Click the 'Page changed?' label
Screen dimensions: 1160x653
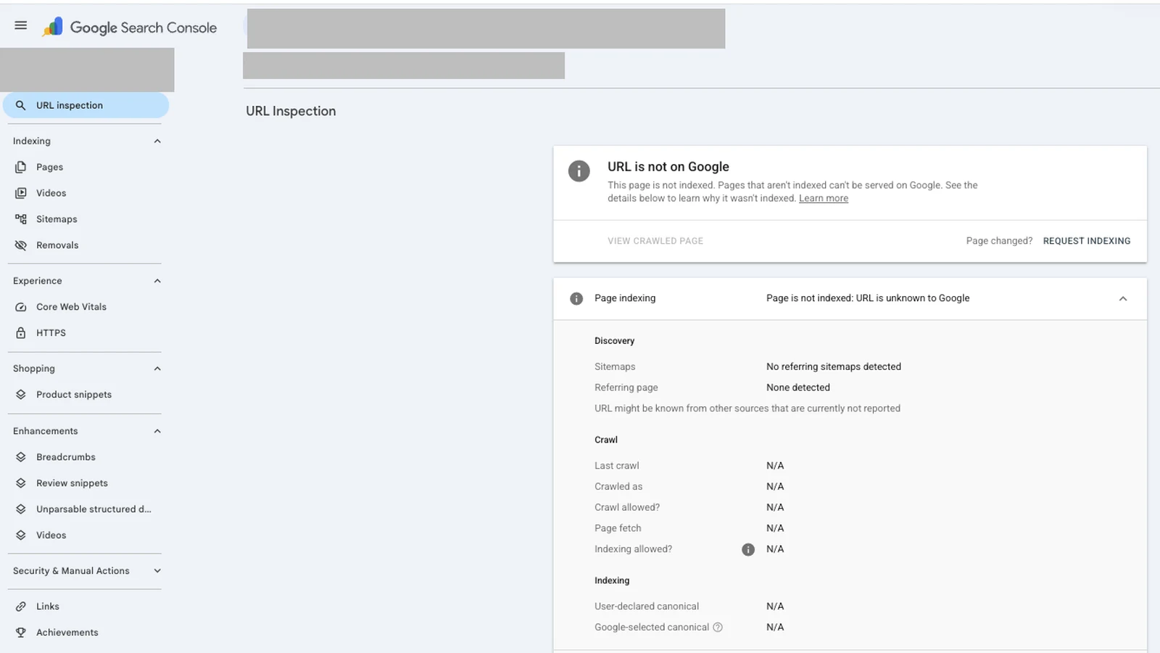999,241
